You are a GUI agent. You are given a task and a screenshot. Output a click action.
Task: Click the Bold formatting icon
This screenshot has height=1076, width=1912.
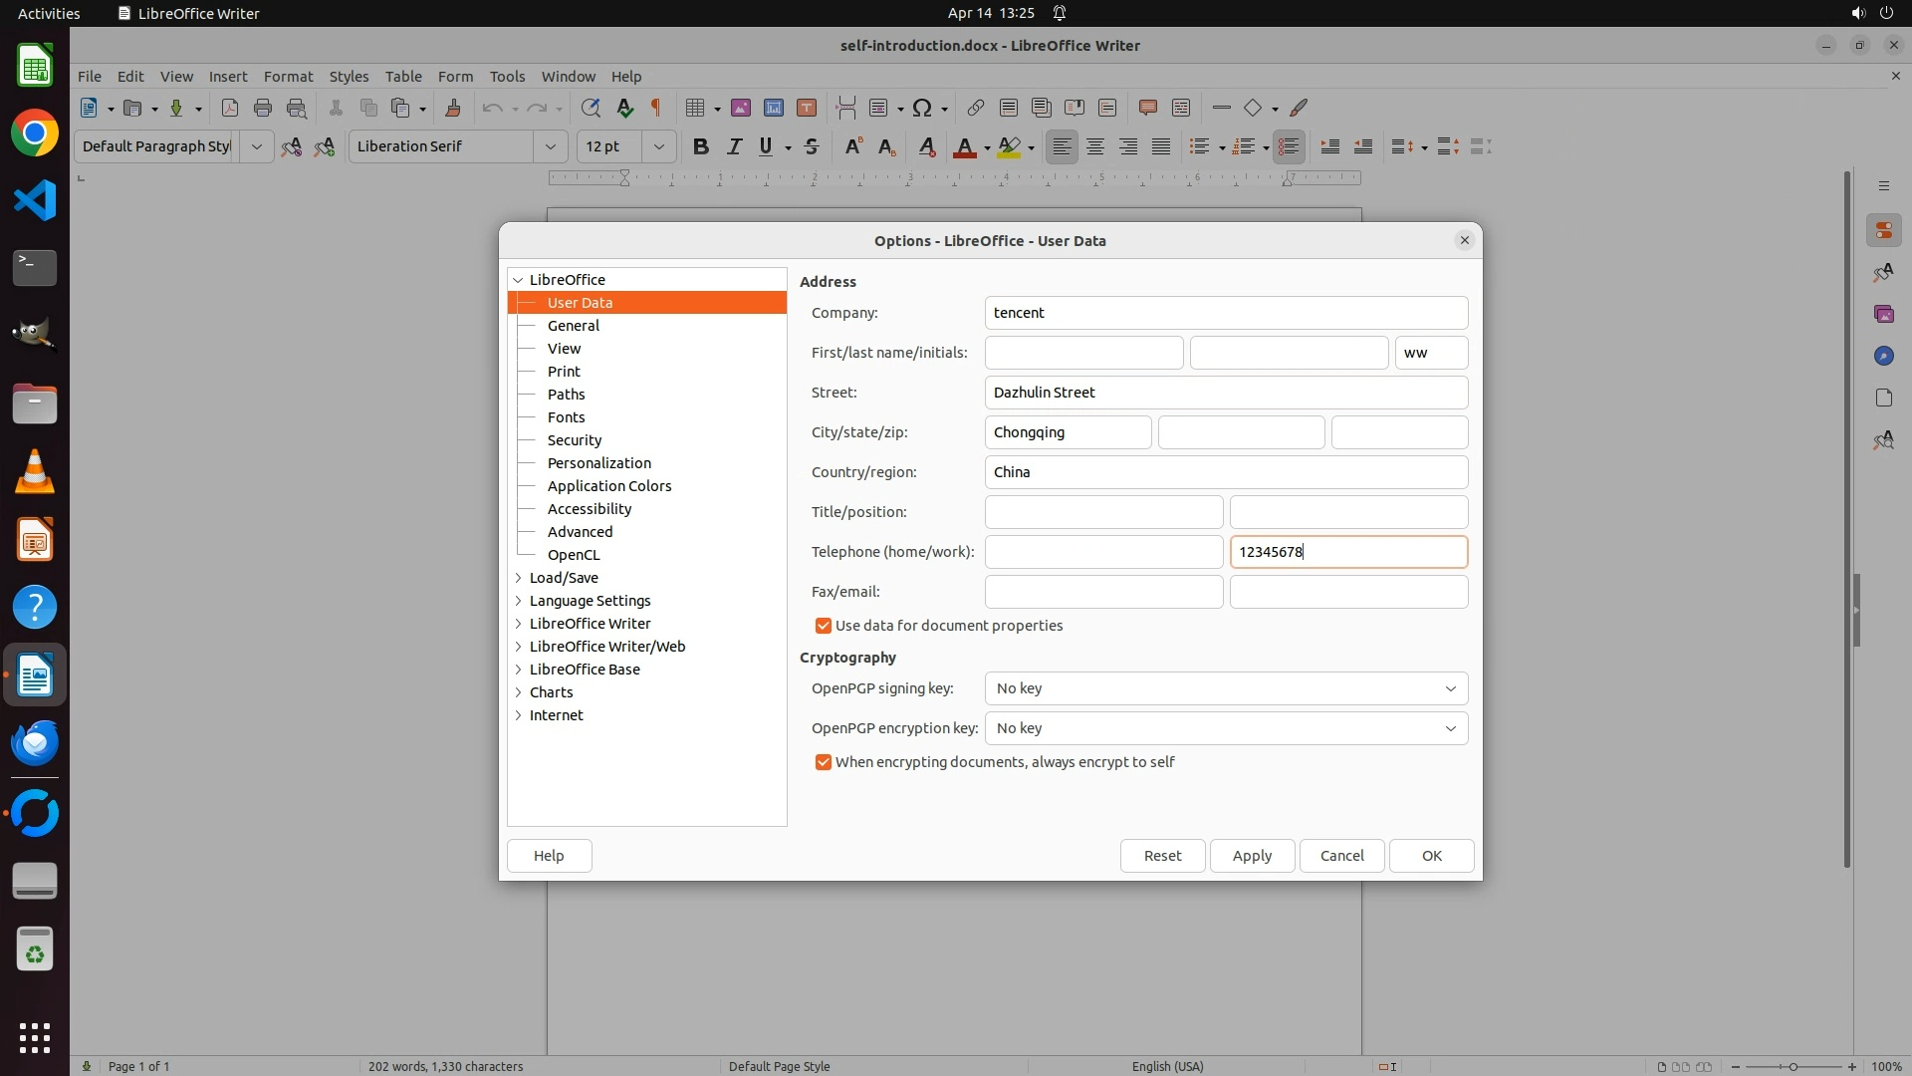coord(700,146)
